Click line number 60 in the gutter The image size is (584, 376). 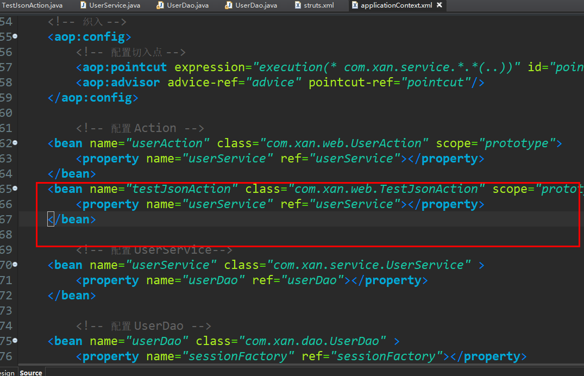(x=8, y=112)
